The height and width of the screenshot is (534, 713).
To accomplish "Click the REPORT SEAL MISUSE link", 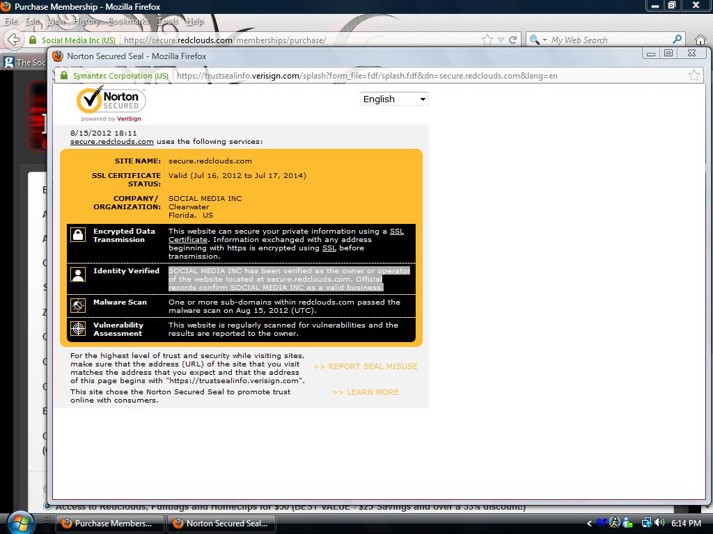I will pyautogui.click(x=366, y=366).
